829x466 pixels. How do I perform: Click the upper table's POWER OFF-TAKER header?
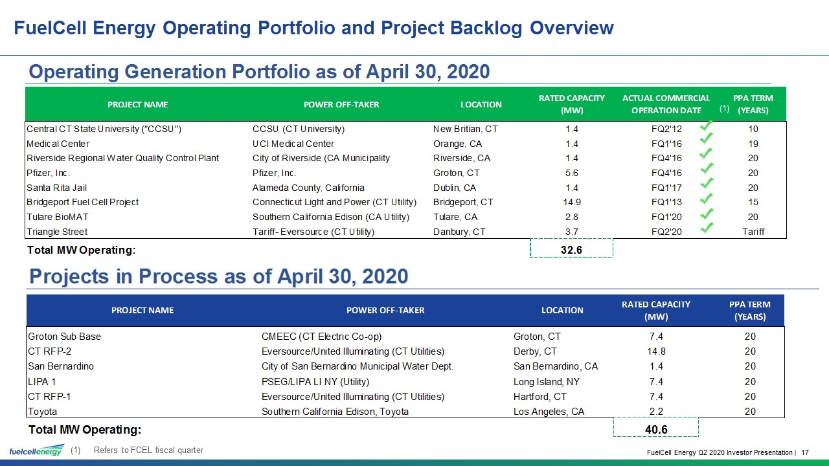click(x=342, y=104)
